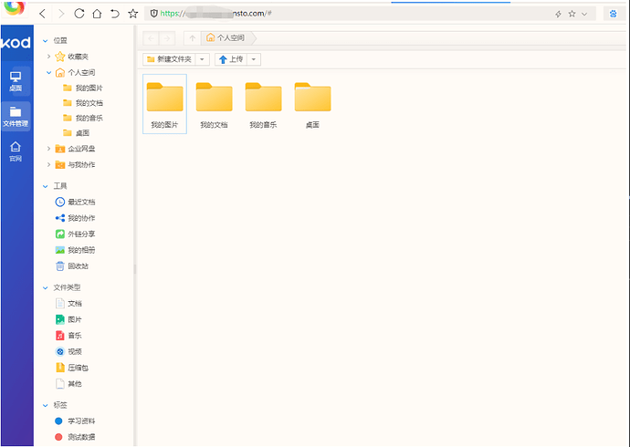Screen dimensions: 630x447
Task: Open 外链分享 in the sidebar
Action: pyautogui.click(x=80, y=234)
